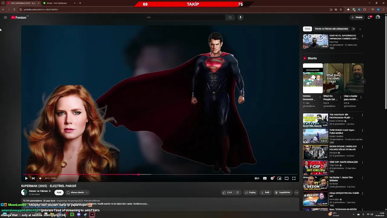
Task: Click the Teşekkürler thanks button
Action: point(282,193)
